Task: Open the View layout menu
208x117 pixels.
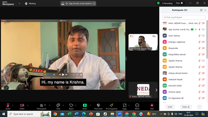Action: pyautogui.click(x=179, y=3)
